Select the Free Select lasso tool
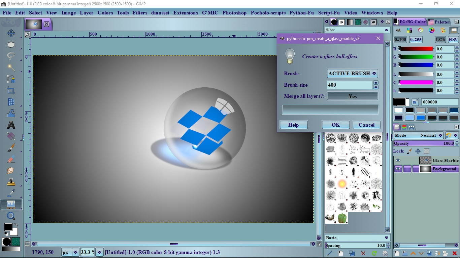This screenshot has height=258, width=460. click(11, 56)
